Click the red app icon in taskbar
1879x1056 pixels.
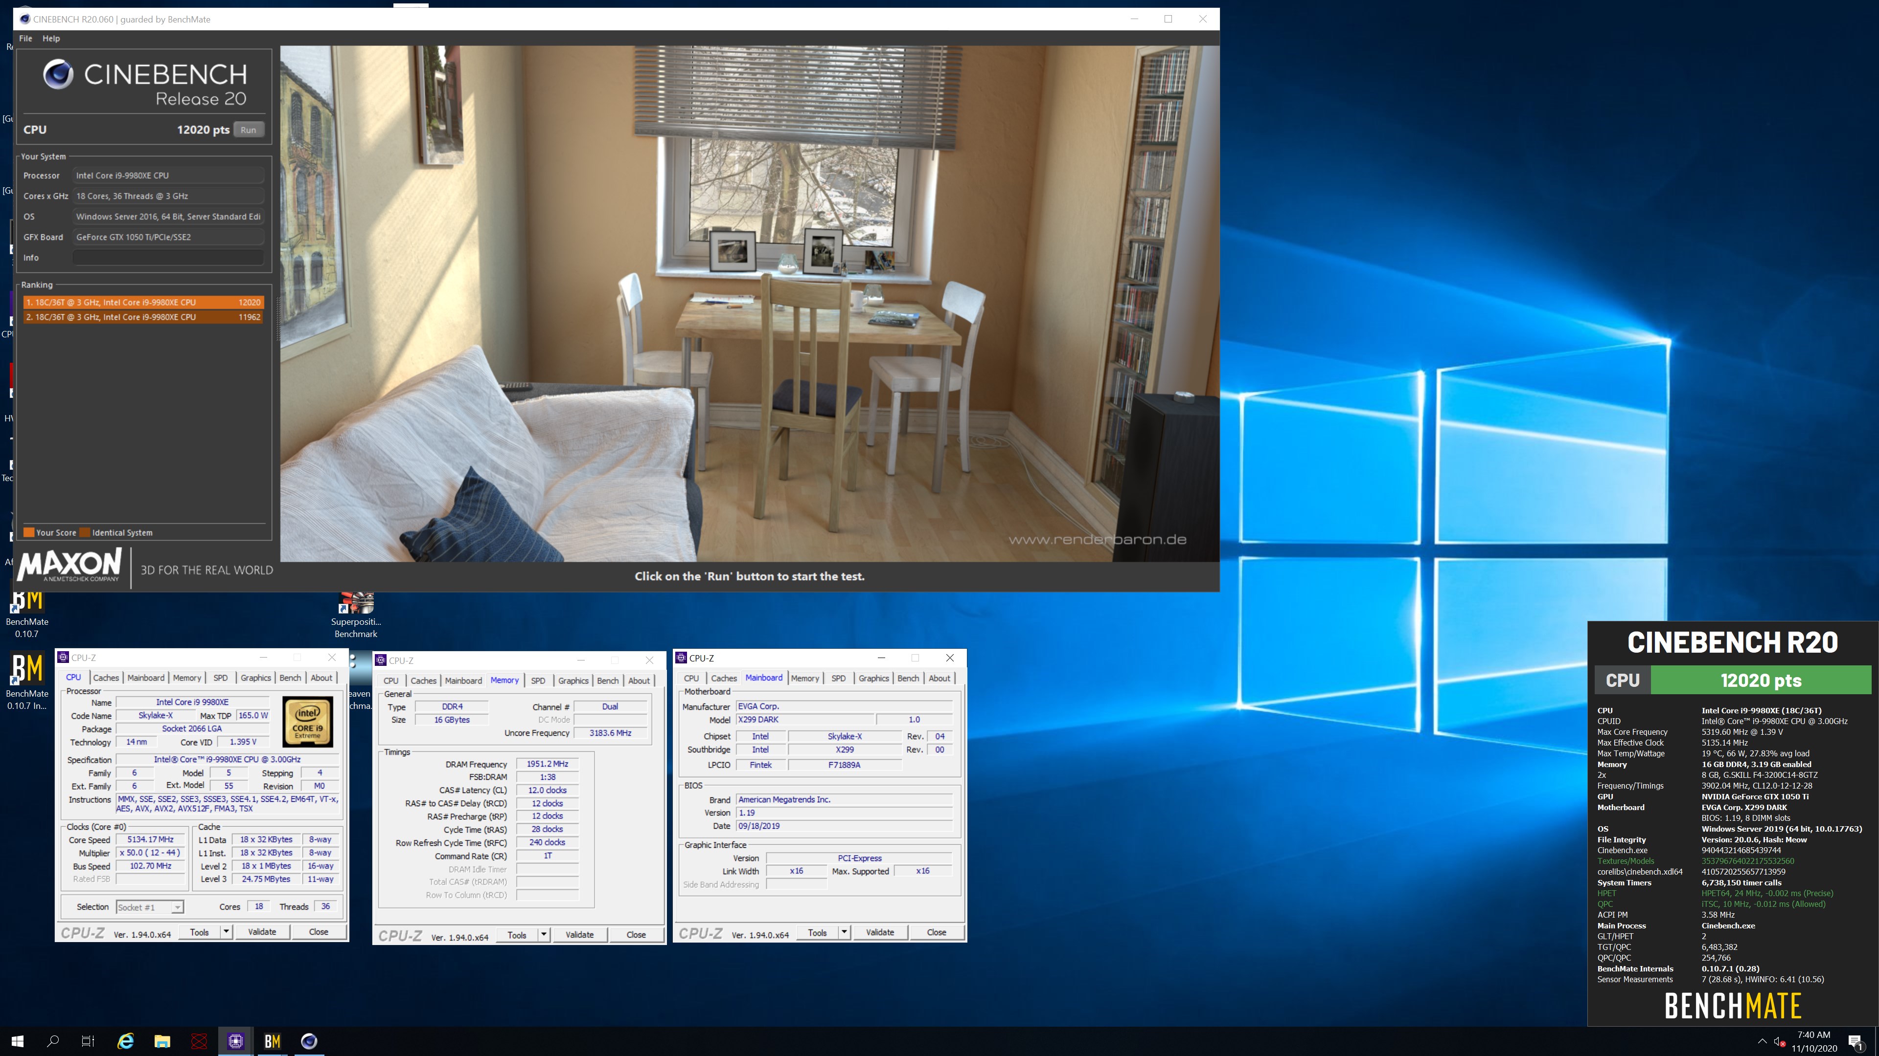click(198, 1041)
